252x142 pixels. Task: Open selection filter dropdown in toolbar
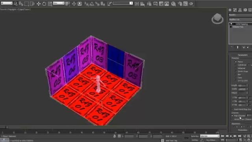tap(7, 3)
